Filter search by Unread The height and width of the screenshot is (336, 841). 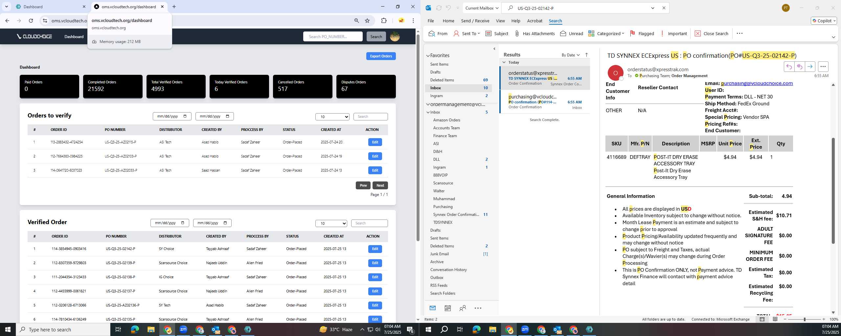[572, 33]
